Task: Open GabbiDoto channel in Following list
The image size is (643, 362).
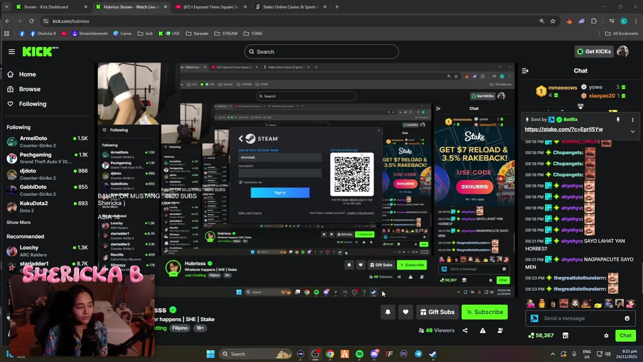Action: (47, 190)
